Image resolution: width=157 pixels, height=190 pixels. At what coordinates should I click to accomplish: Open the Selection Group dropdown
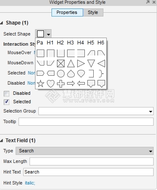point(96,111)
